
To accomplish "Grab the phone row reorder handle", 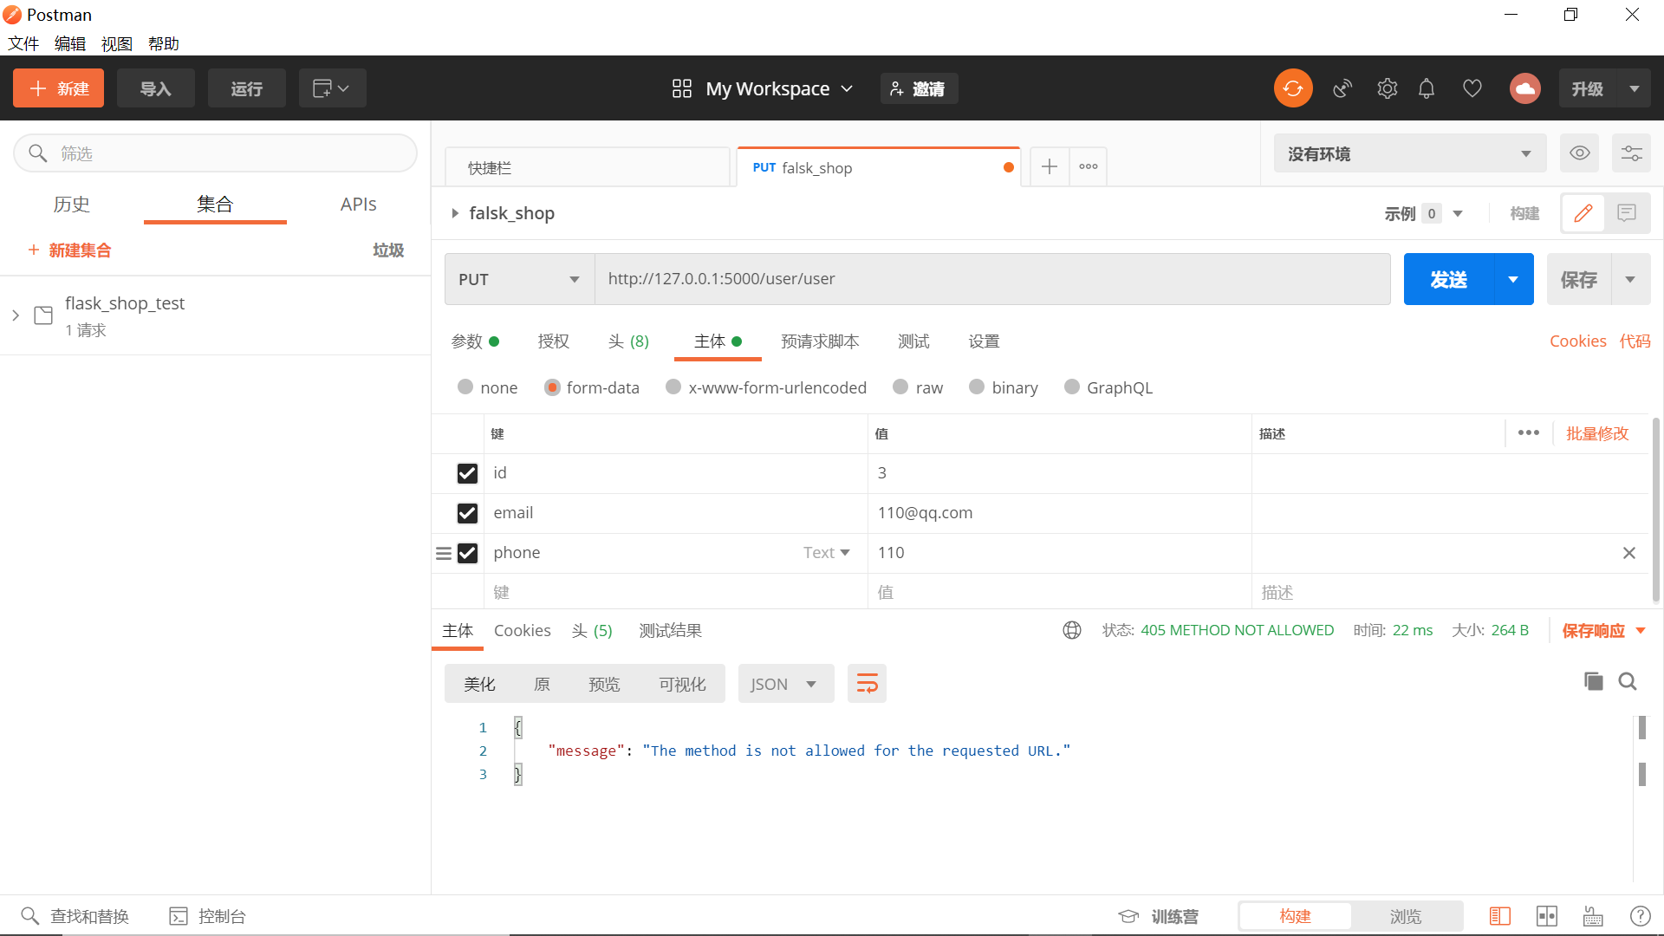I will tap(443, 553).
